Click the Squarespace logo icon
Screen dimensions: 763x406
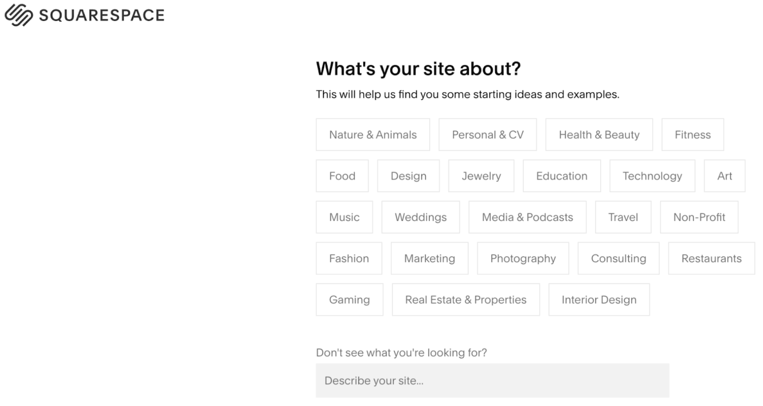(18, 15)
